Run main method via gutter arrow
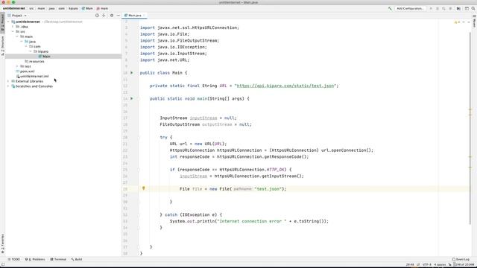This screenshot has height=268, width=477. pos(132,98)
